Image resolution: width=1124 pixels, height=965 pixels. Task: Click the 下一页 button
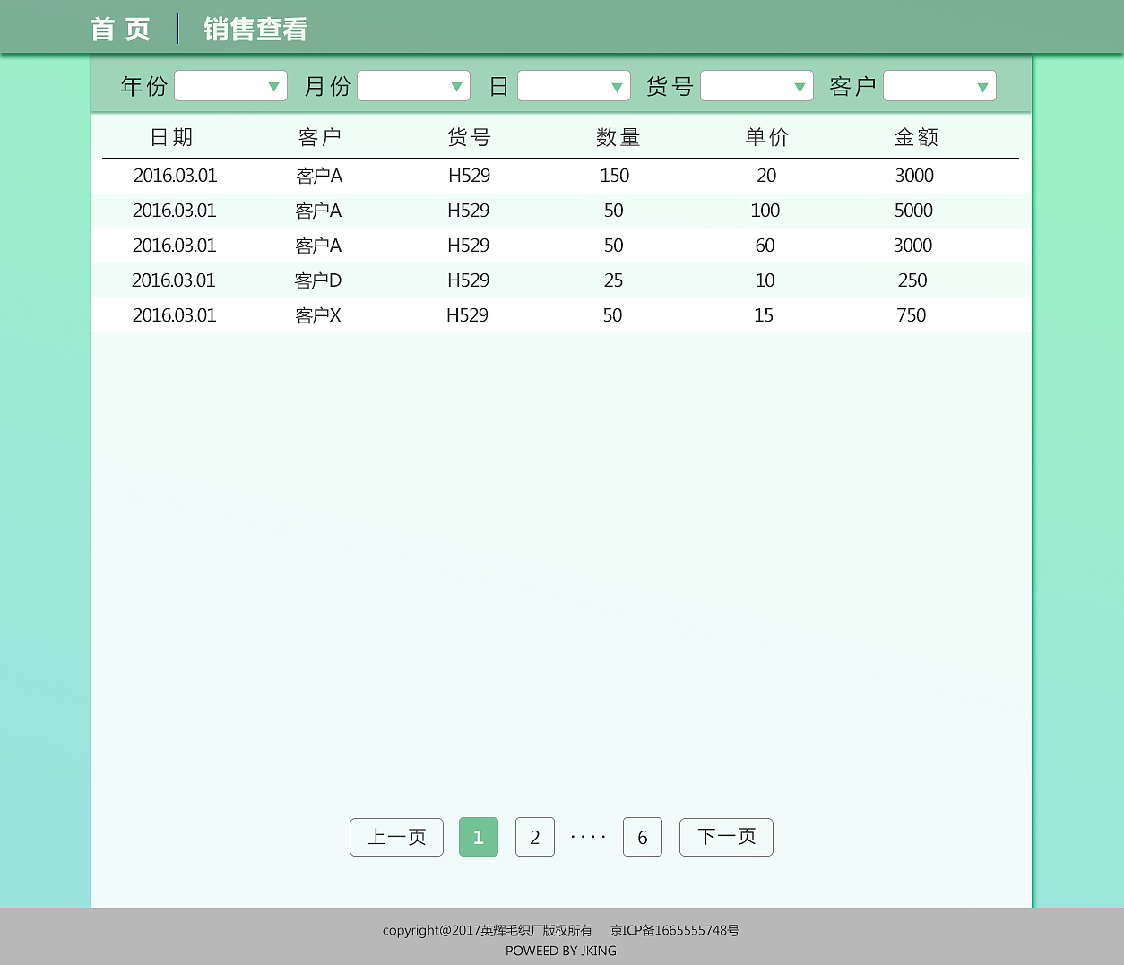coord(726,837)
